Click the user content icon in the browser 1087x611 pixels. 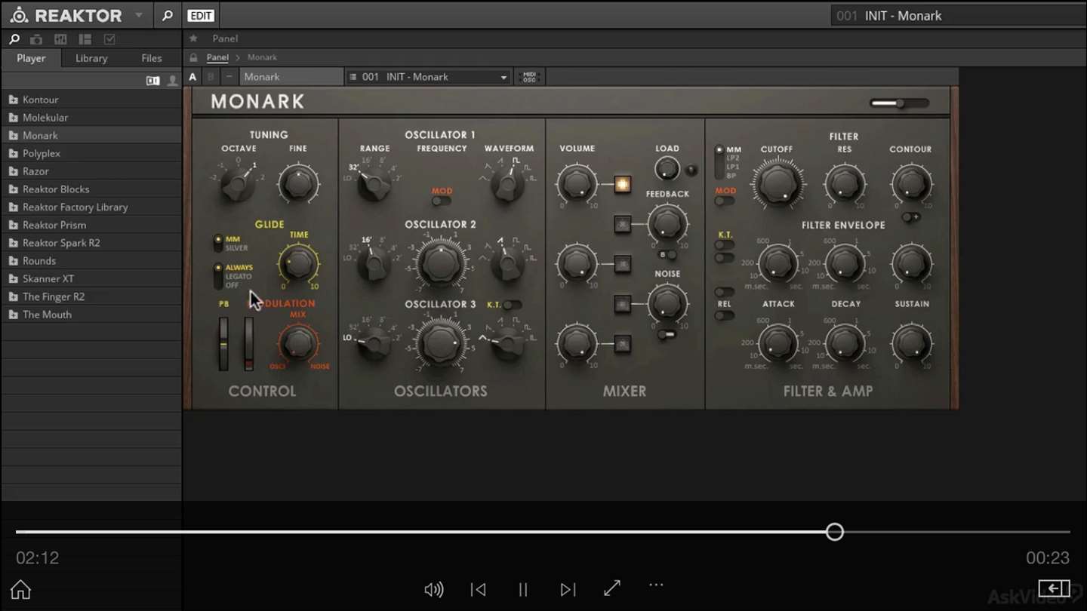pyautogui.click(x=173, y=81)
